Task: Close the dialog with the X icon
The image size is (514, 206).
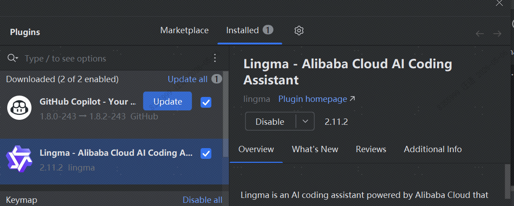Action: tap(499, 3)
